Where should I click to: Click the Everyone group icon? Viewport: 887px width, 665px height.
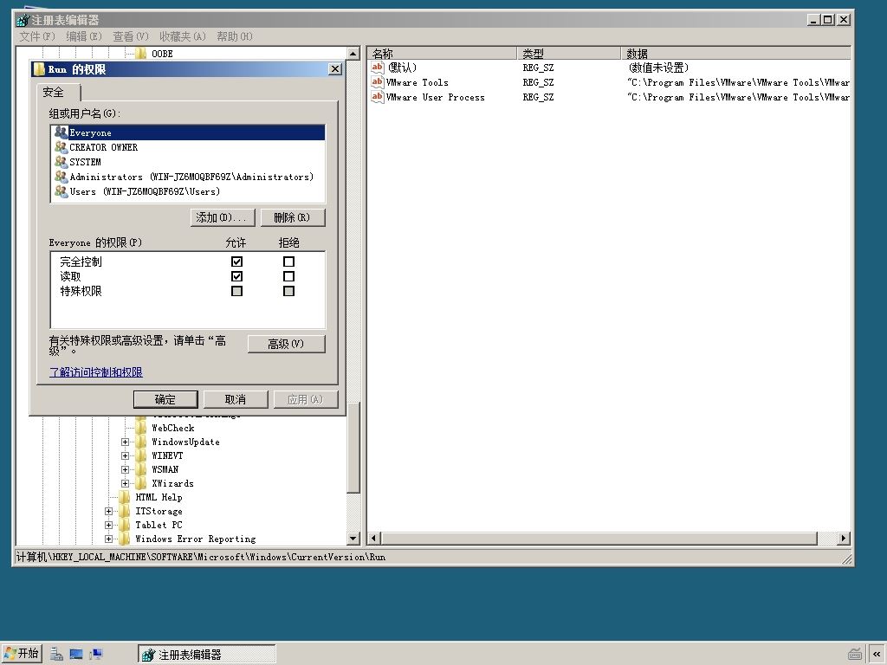coord(62,132)
